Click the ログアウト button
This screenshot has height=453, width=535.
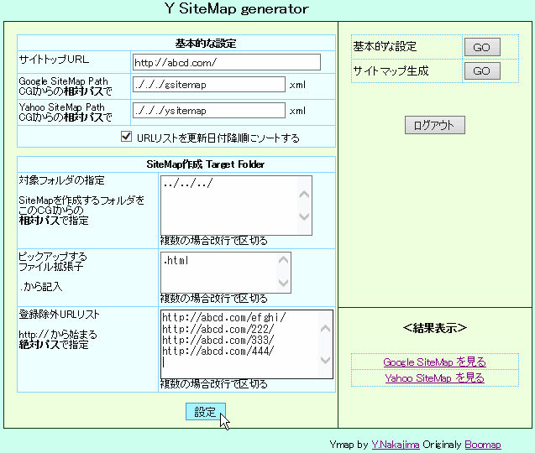(x=434, y=125)
